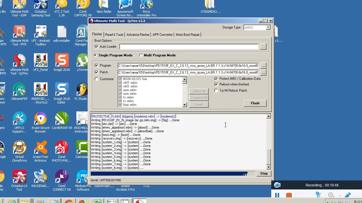Open Ultimate Multi Tool - GSM desktop icon
Screen dimensions: 362x203
(19, 8)
